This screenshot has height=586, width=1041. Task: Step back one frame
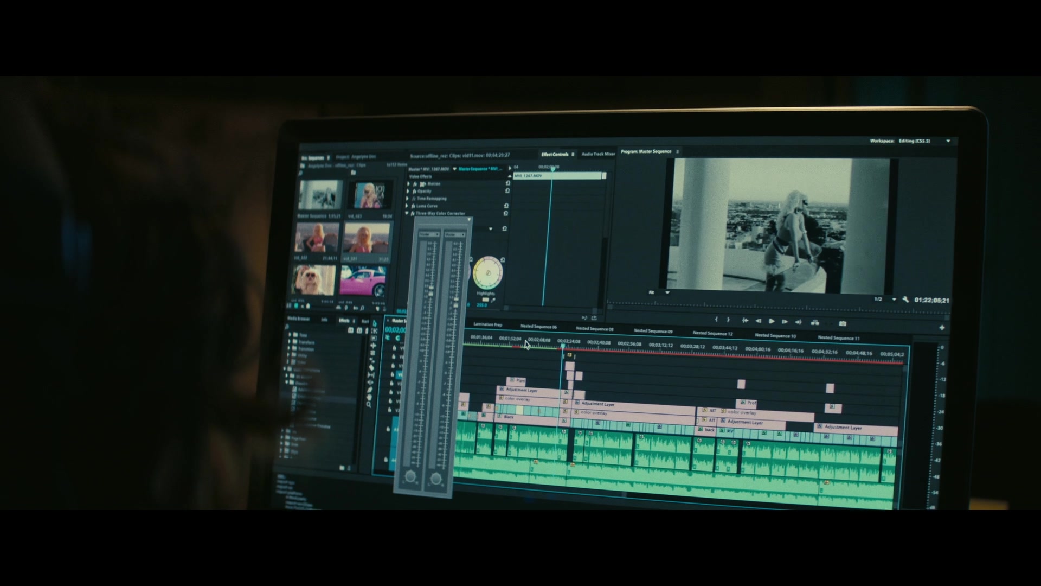tap(758, 321)
